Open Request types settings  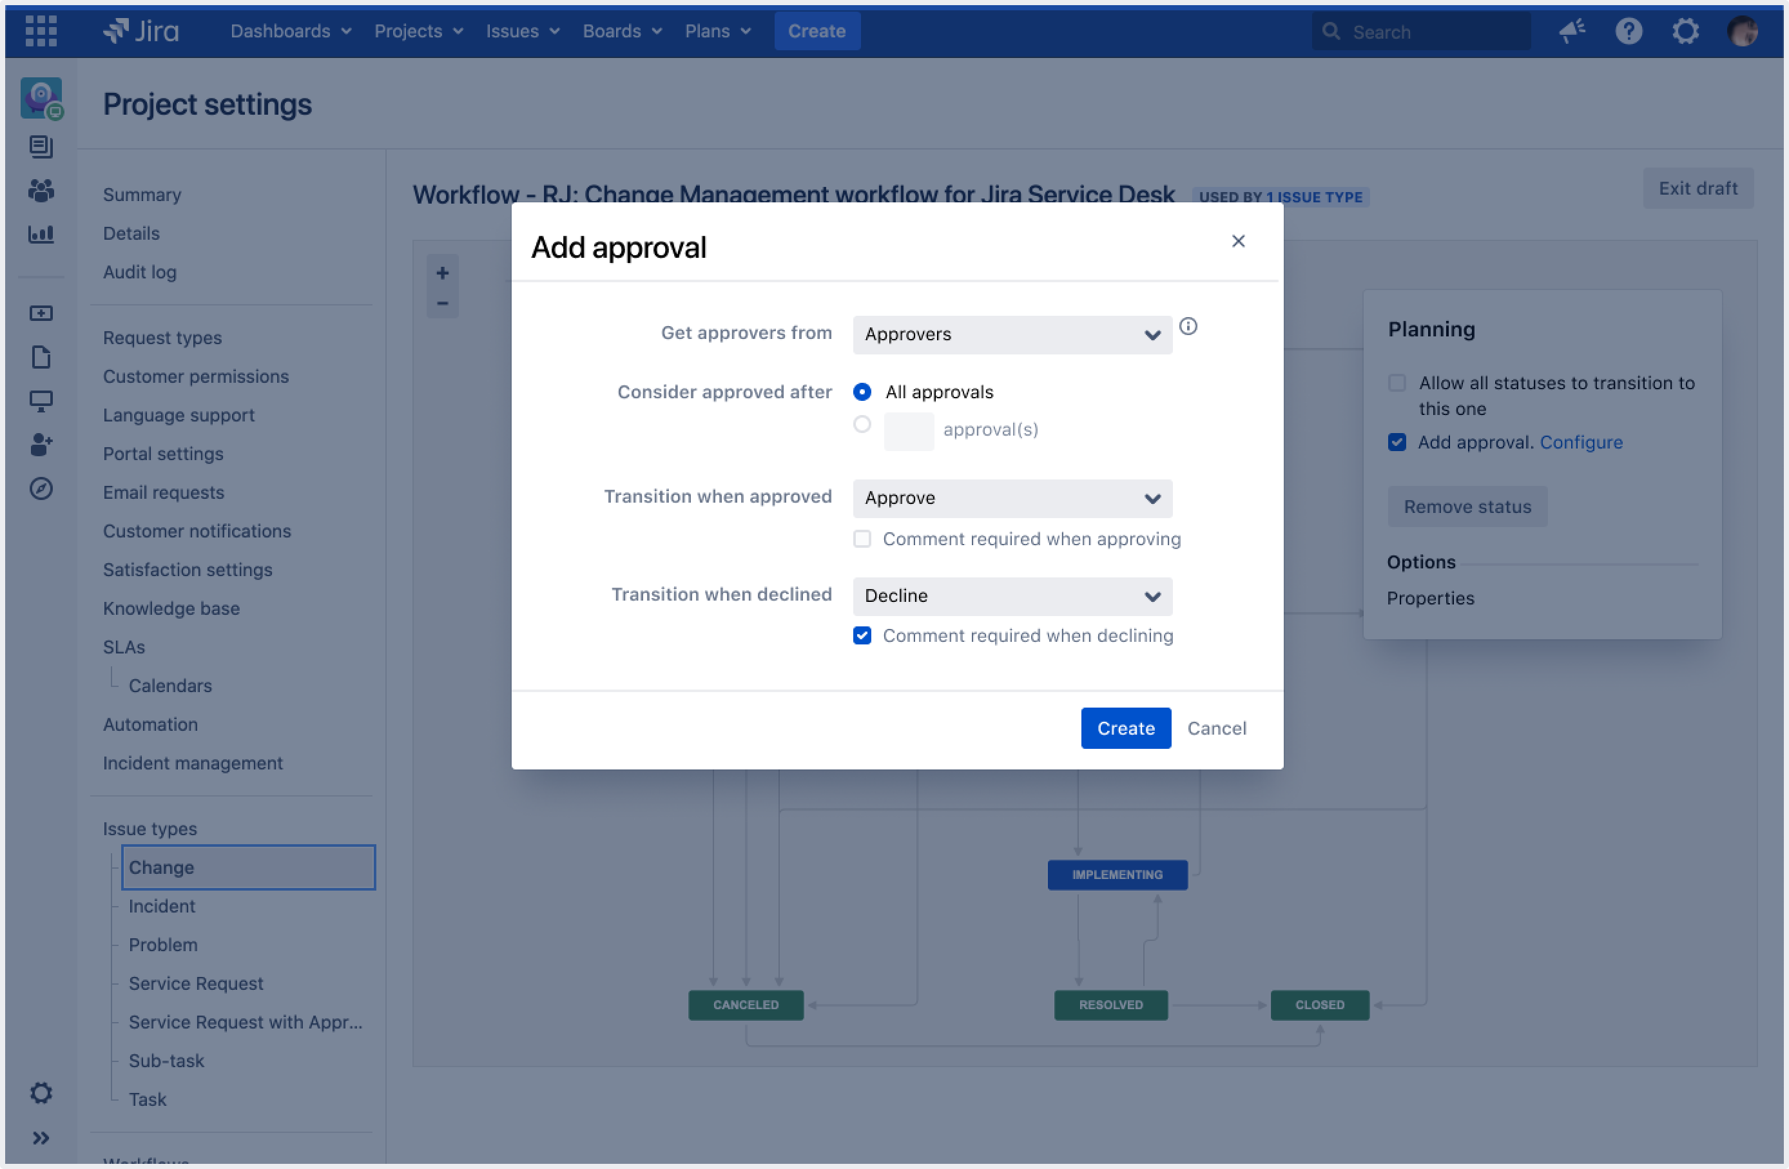point(162,338)
